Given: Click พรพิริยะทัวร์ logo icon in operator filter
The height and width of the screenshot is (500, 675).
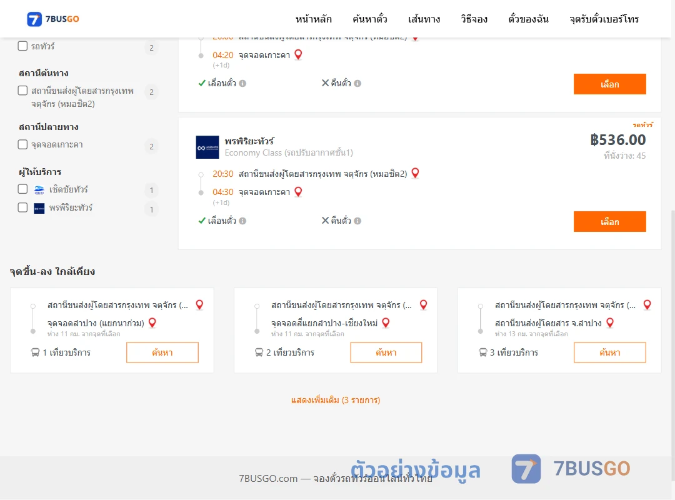Looking at the screenshot, I should tap(39, 209).
